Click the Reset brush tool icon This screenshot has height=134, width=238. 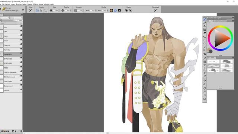(30, 10)
